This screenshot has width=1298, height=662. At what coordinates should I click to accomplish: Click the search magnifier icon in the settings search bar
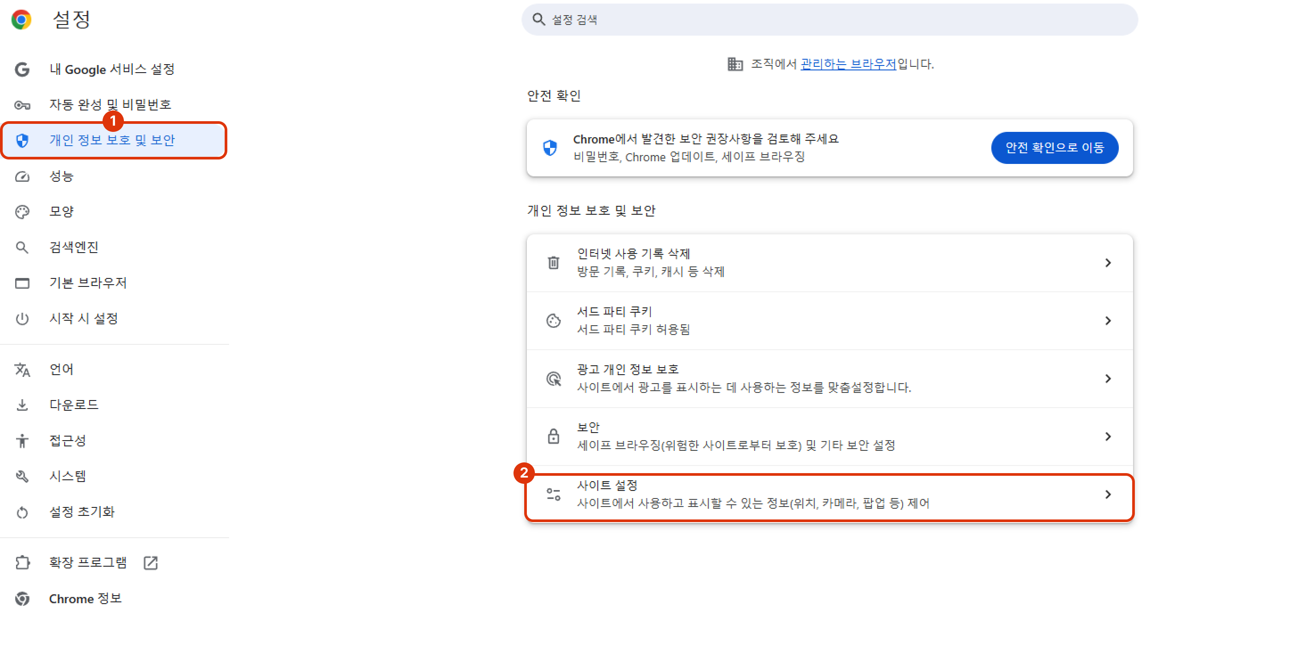[538, 20]
